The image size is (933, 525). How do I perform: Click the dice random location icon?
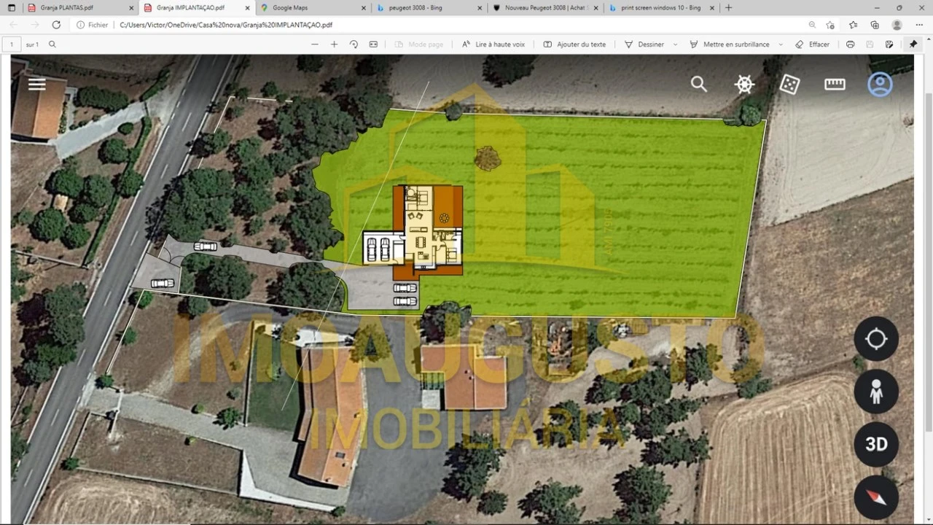(x=789, y=85)
